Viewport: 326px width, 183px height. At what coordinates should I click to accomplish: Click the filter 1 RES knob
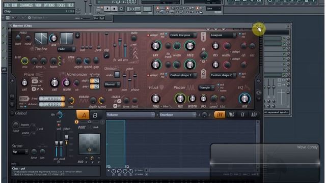pos(215,46)
